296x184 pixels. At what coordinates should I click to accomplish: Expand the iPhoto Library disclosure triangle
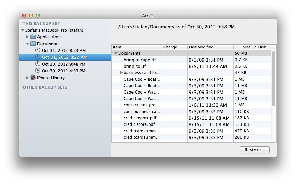pyautogui.click(x=28, y=78)
